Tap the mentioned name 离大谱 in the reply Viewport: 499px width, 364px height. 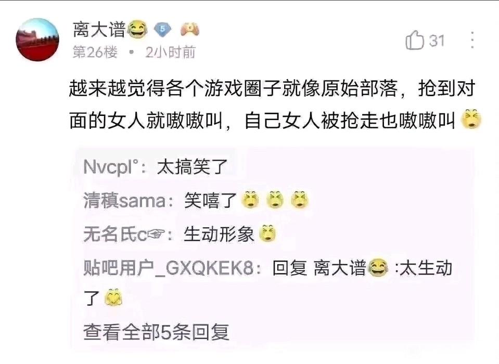coord(340,268)
